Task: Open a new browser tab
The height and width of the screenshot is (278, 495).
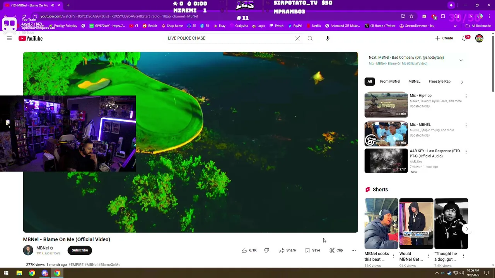Action: click(68, 5)
